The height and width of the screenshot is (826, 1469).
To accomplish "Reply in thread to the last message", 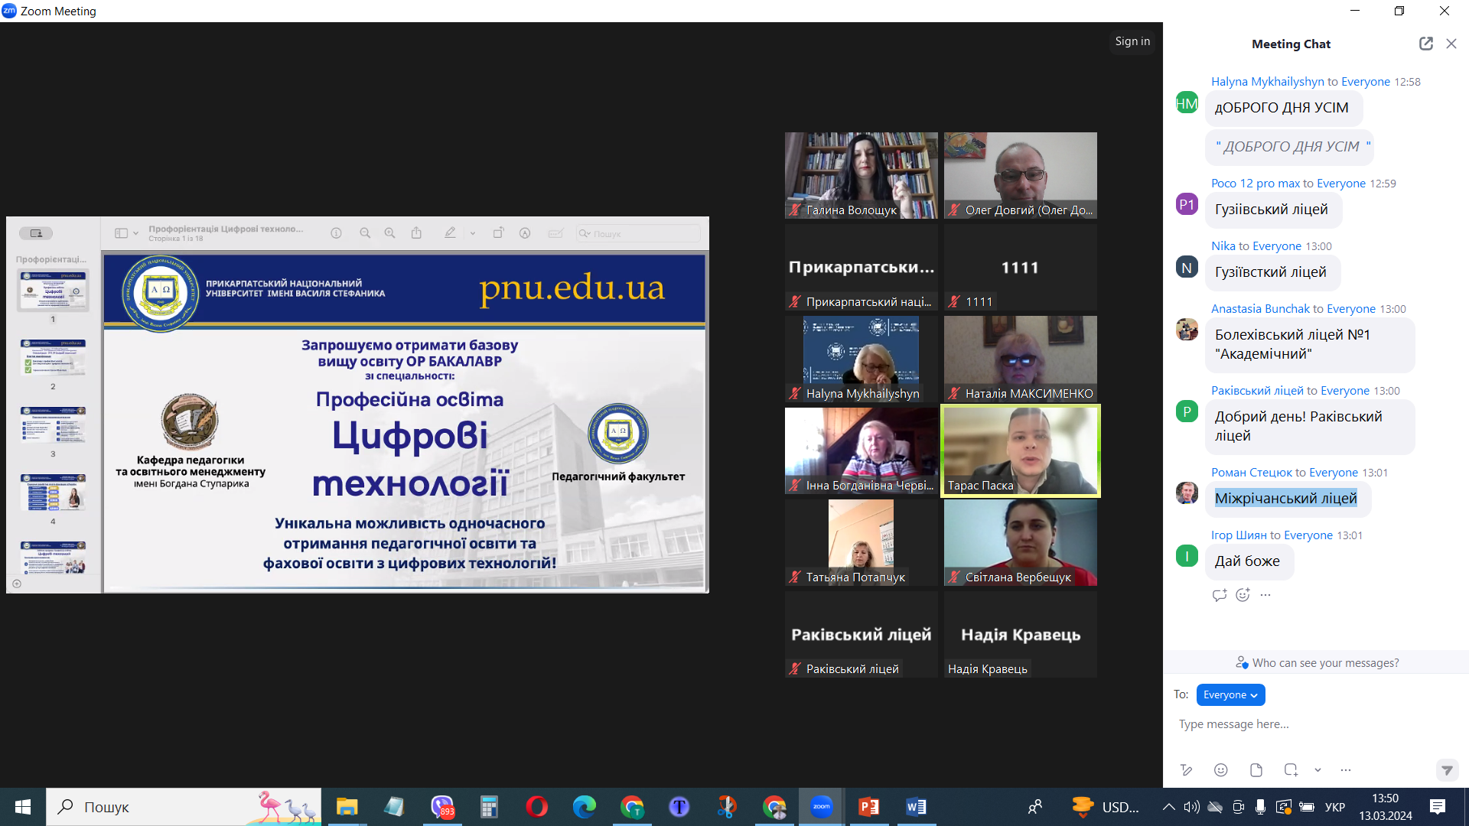I will point(1220,595).
